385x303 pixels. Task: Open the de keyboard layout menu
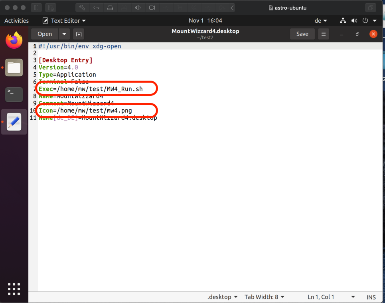pos(321,21)
